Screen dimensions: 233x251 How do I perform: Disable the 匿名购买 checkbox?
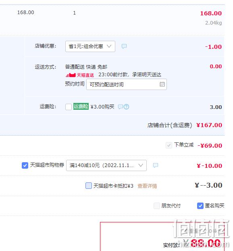[200, 206]
